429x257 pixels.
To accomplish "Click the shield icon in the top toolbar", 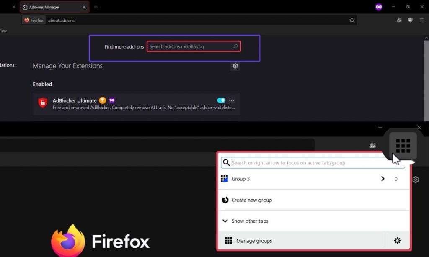I will point(410,20).
